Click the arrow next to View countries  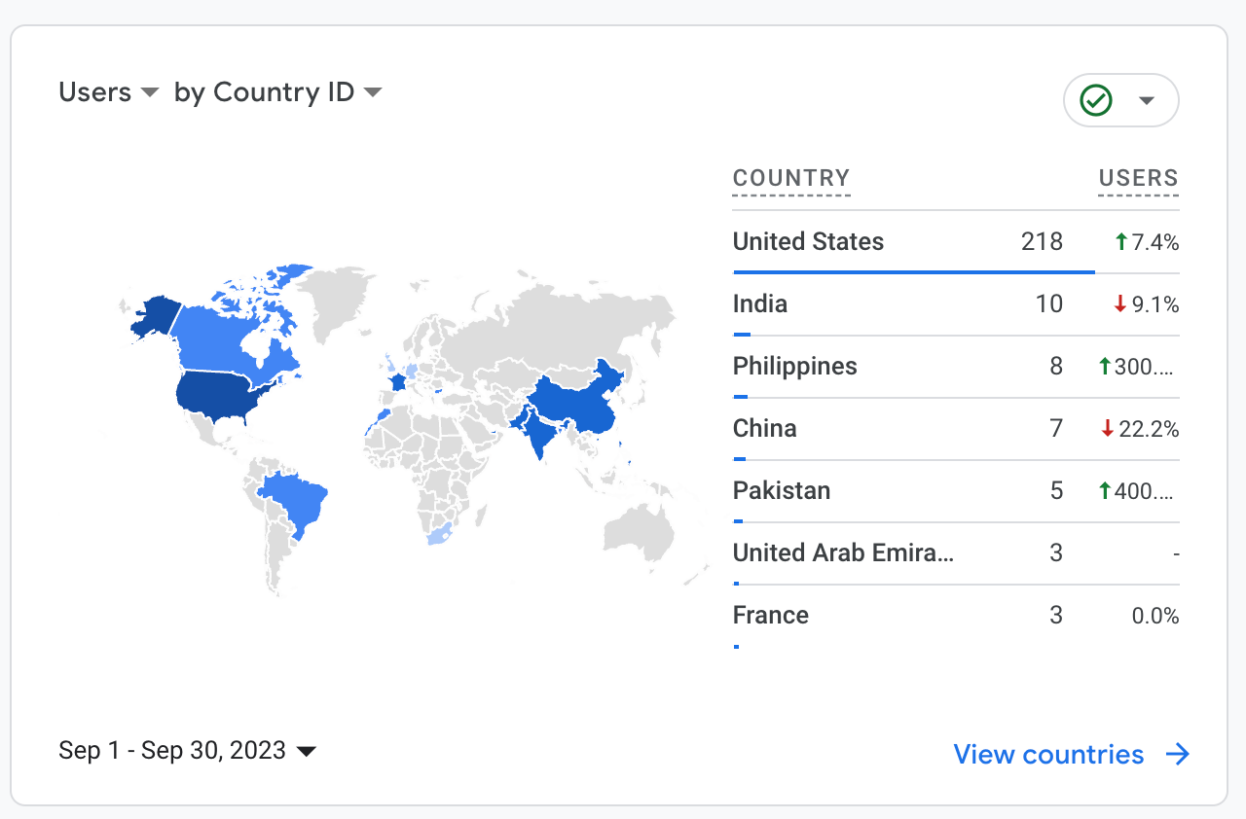[1178, 755]
